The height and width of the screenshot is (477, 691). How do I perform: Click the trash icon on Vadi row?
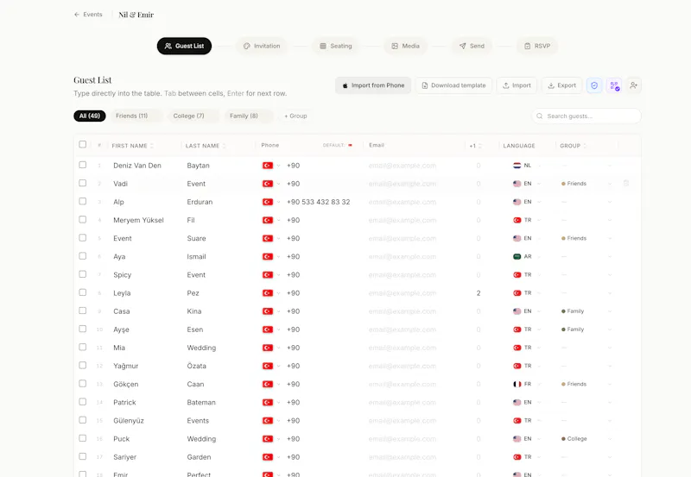click(x=625, y=183)
